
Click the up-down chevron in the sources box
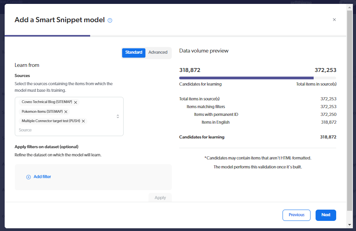(x=118, y=116)
